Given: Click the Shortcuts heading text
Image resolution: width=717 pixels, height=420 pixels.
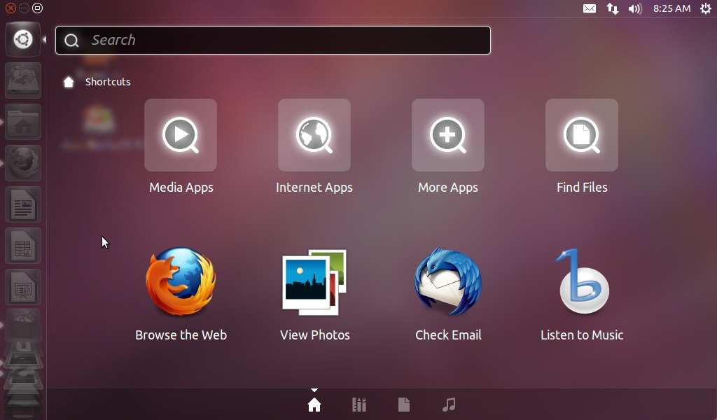Looking at the screenshot, I should (x=108, y=82).
